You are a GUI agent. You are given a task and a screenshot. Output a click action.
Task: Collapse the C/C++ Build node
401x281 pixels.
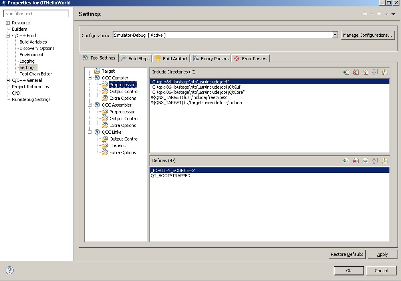coord(8,36)
